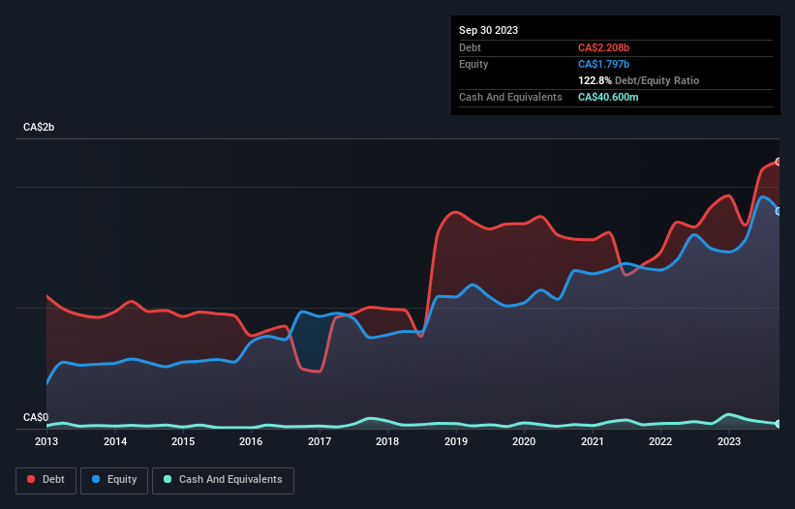Click the 2013 x-axis label
The width and height of the screenshot is (795, 509).
pos(46,441)
